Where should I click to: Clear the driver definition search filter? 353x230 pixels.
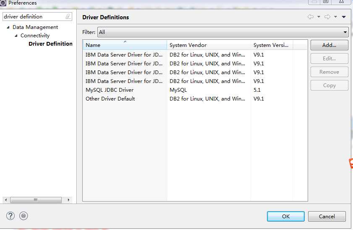[68, 16]
